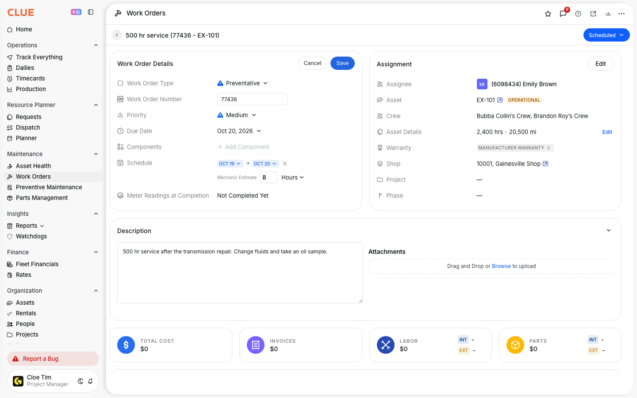637x398 pixels.
Task: Change the Hours unit dropdown
Action: tap(292, 177)
